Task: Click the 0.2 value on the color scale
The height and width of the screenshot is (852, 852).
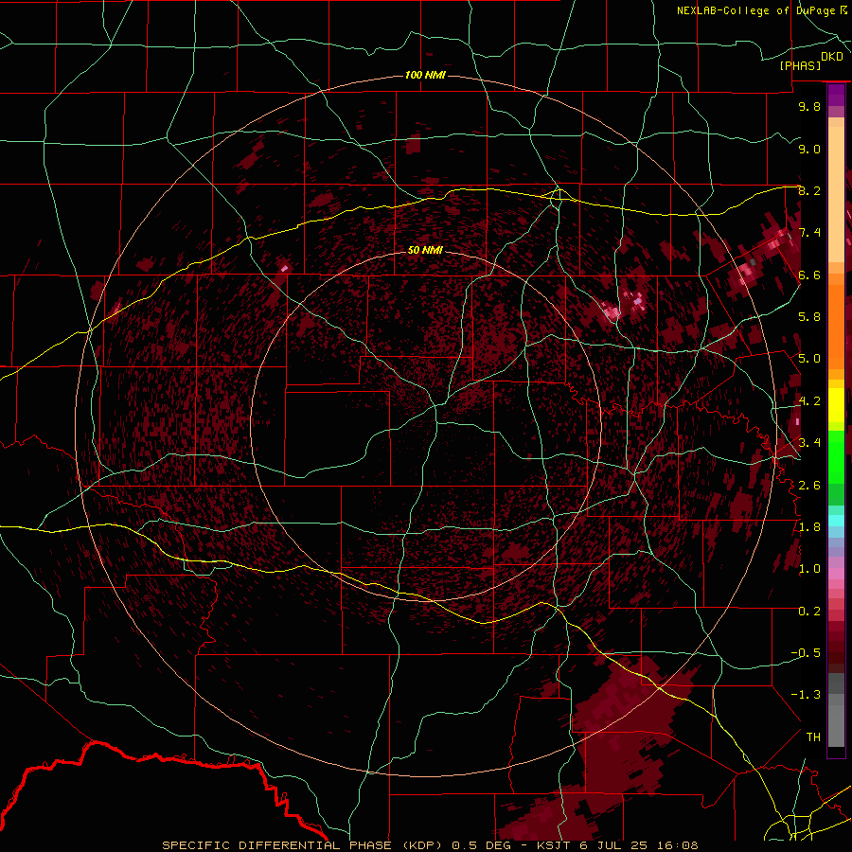Action: 809,612
